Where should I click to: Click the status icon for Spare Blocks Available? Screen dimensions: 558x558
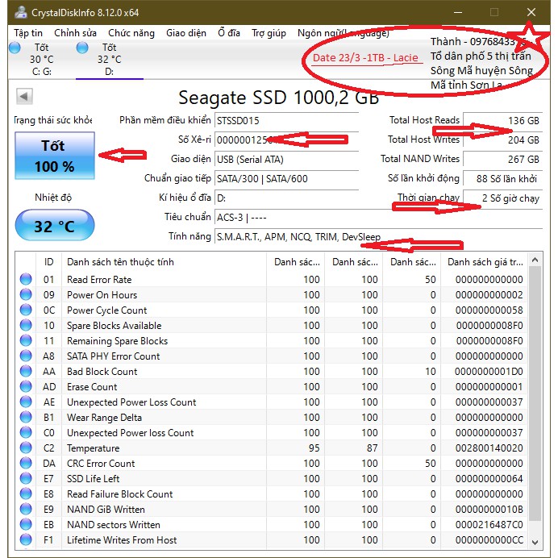click(26, 325)
